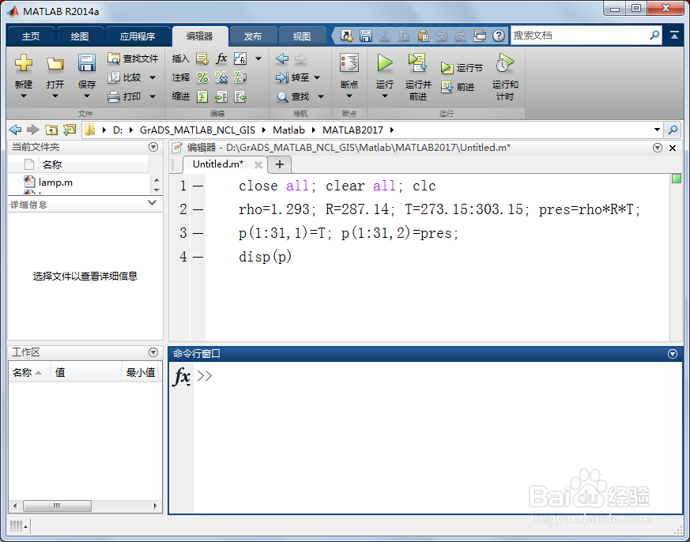Click the Find Files (查找文件) button
This screenshot has width=690, height=542.
pos(133,58)
